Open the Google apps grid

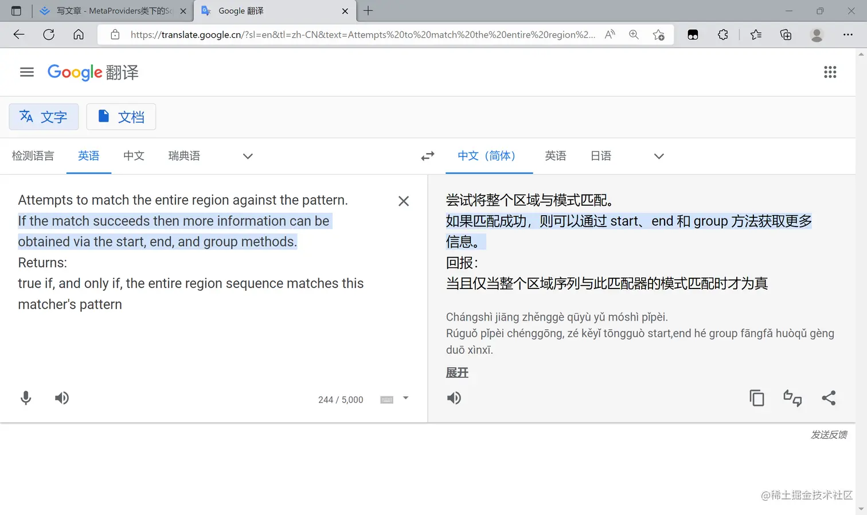830,72
